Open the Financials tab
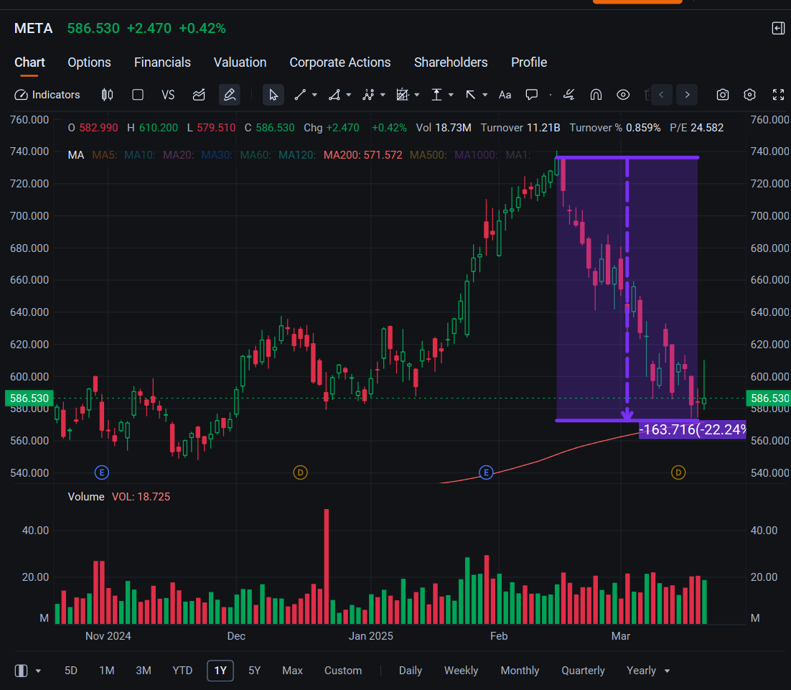The height and width of the screenshot is (690, 791). click(x=162, y=62)
